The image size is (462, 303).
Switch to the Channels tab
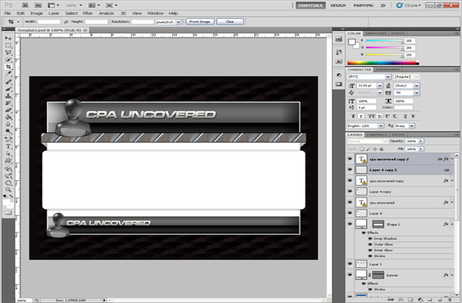[x=377, y=135]
